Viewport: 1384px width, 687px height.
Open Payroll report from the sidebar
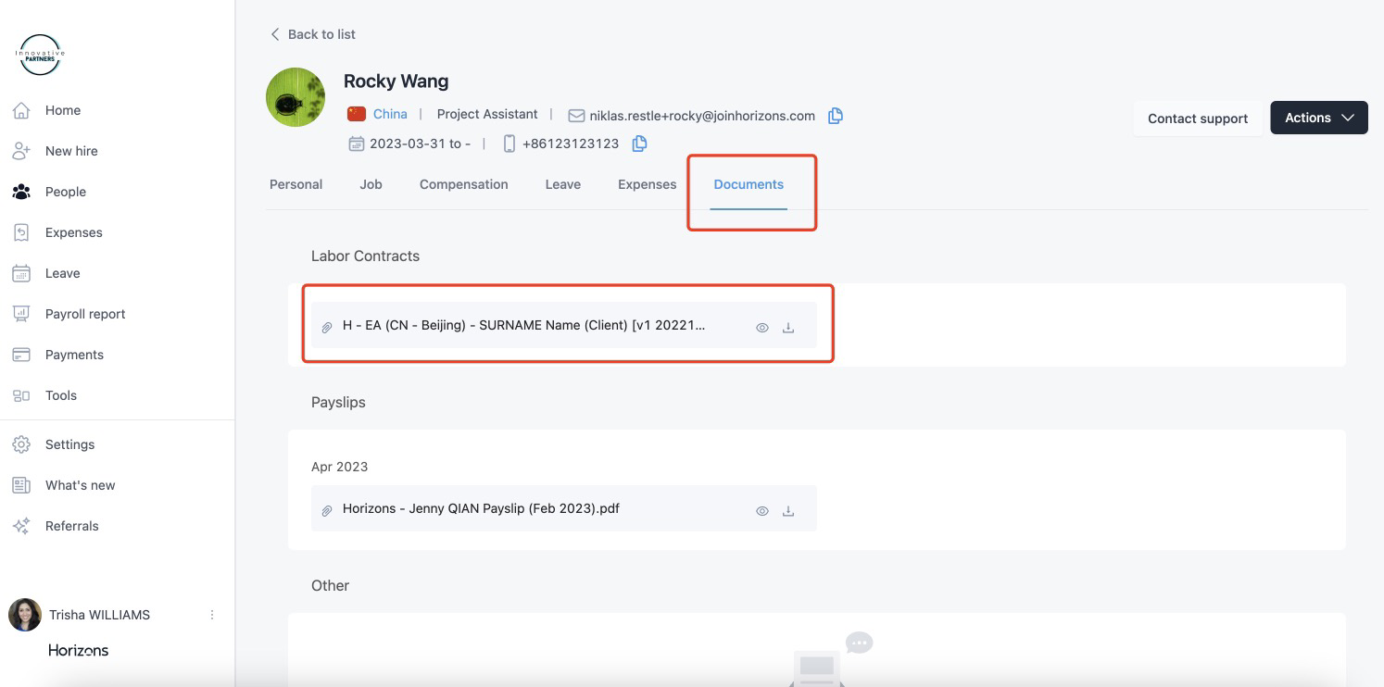[84, 314]
